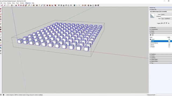Click the Send to LayOut icon
This screenshot has height=96, width=172.
(x=52, y=5)
